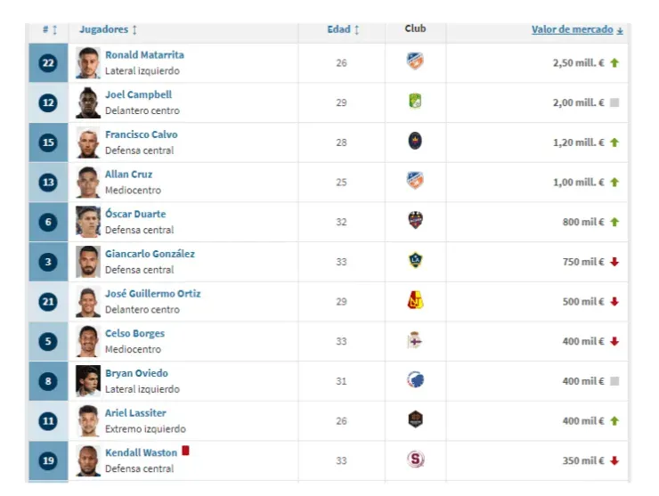The height and width of the screenshot is (496, 659).
Task: Click the club crest in Francisco Calvo's row
Action: [x=414, y=142]
